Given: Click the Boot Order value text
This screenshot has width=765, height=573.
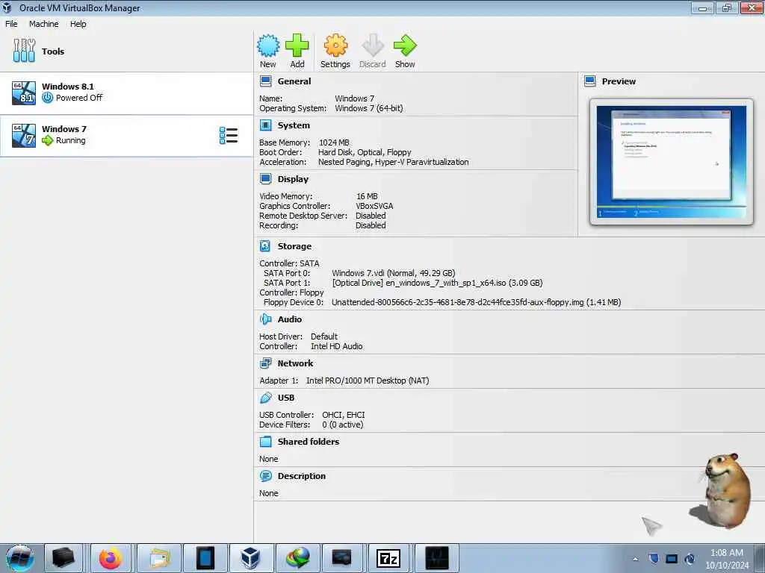Looking at the screenshot, I should [365, 152].
